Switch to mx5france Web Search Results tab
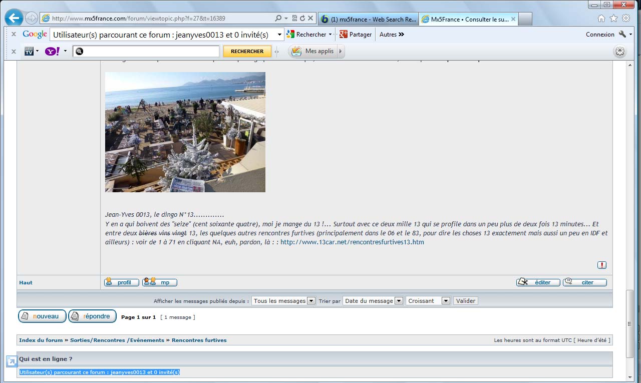Image resolution: width=641 pixels, height=383 pixels. point(368,19)
